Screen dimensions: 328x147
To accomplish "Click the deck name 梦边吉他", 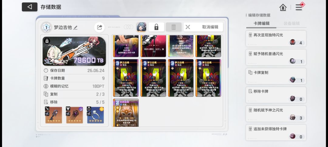I will (x=63, y=27).
